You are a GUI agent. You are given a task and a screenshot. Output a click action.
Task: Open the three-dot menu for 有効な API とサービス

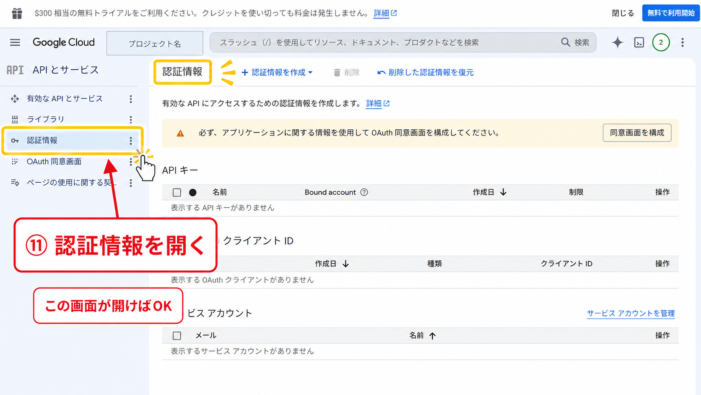coord(131,99)
